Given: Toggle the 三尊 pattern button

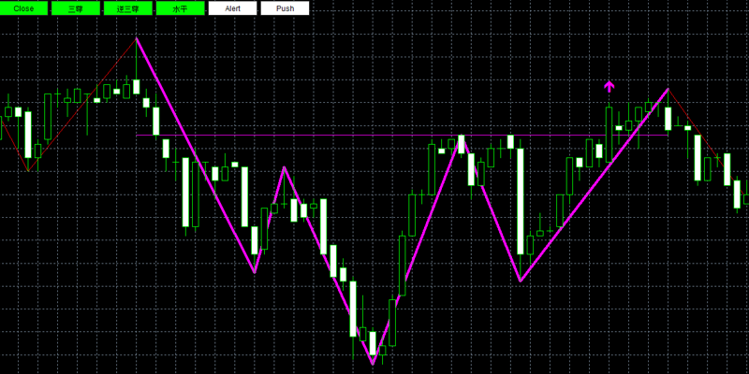Looking at the screenshot, I should [x=76, y=8].
